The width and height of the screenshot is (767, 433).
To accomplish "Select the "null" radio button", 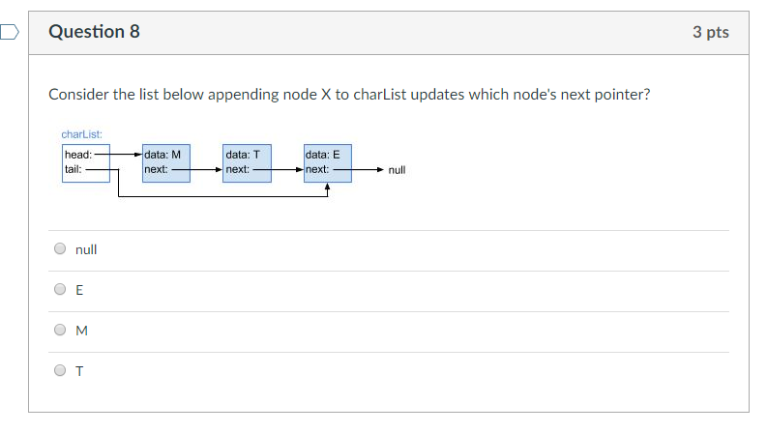I will coord(60,248).
